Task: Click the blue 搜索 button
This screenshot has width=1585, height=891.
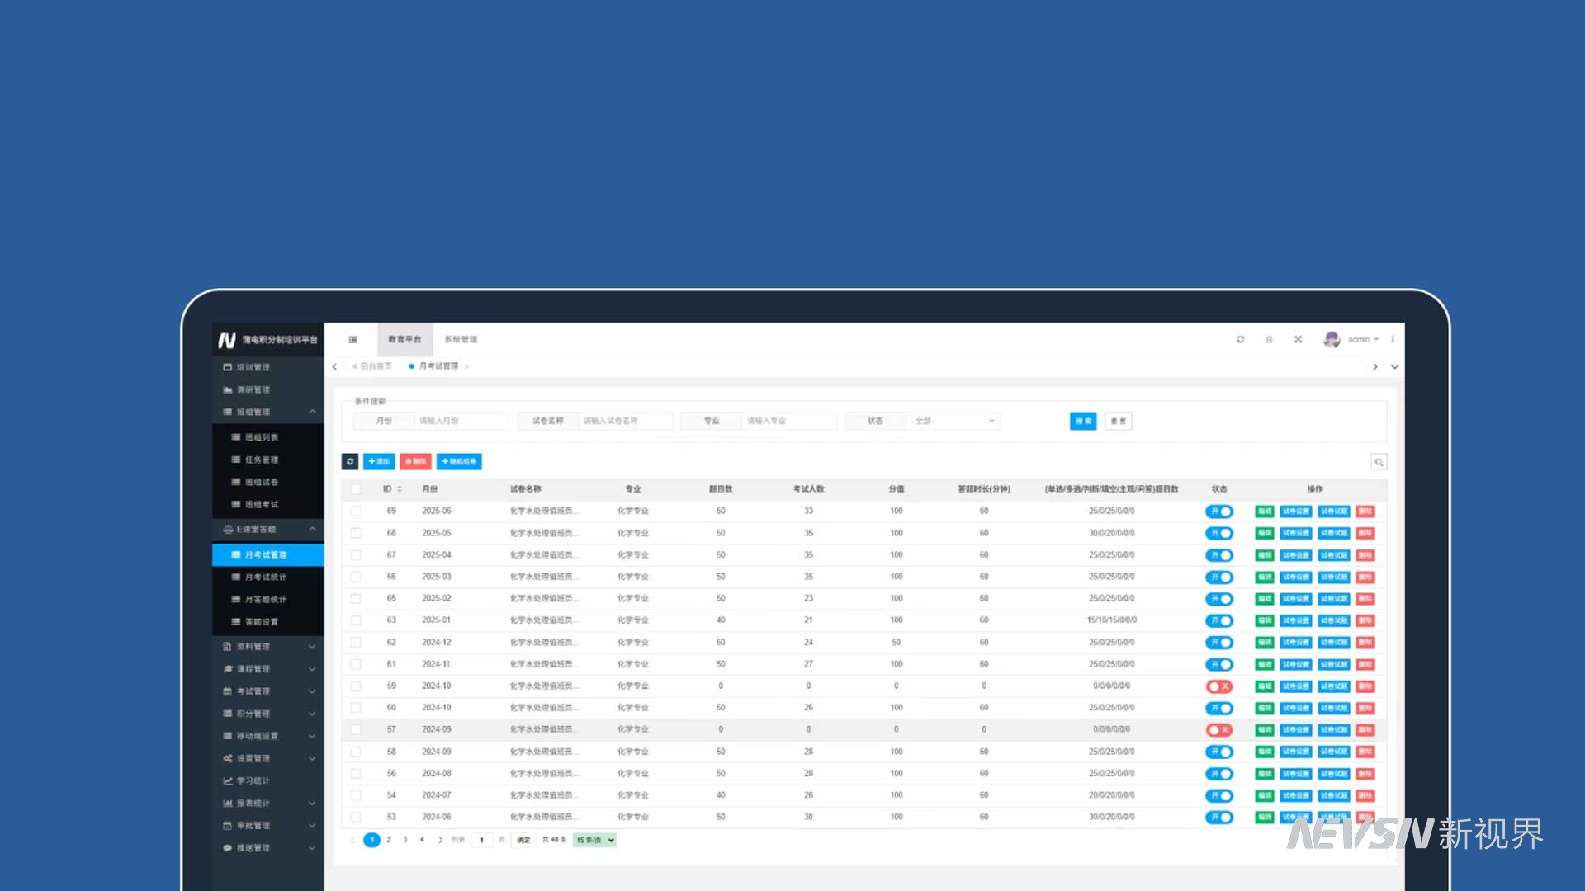Action: (x=1083, y=421)
